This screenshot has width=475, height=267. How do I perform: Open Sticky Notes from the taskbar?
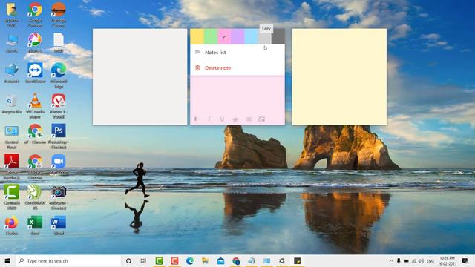click(x=297, y=260)
